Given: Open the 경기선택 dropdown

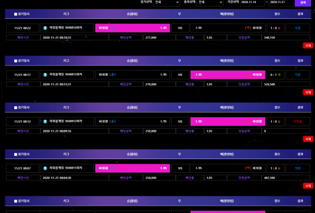Looking at the screenshot, I should click(x=166, y=3).
